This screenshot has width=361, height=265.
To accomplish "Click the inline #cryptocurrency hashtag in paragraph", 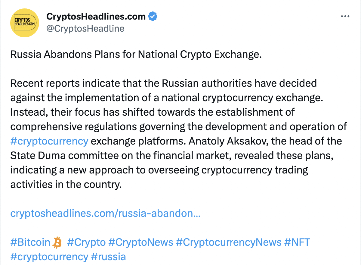I will pos(49,141).
